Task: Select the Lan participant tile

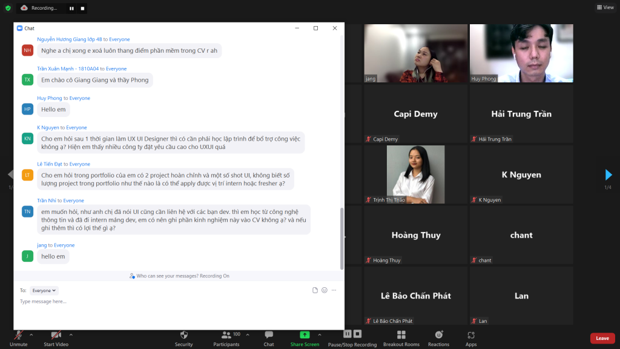Action: (x=521, y=296)
